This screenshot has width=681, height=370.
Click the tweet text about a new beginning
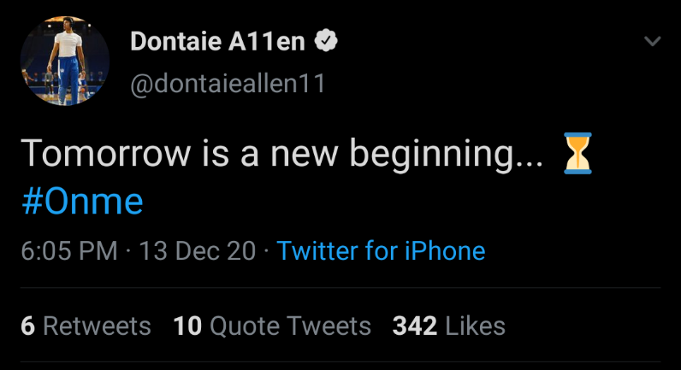(282, 155)
